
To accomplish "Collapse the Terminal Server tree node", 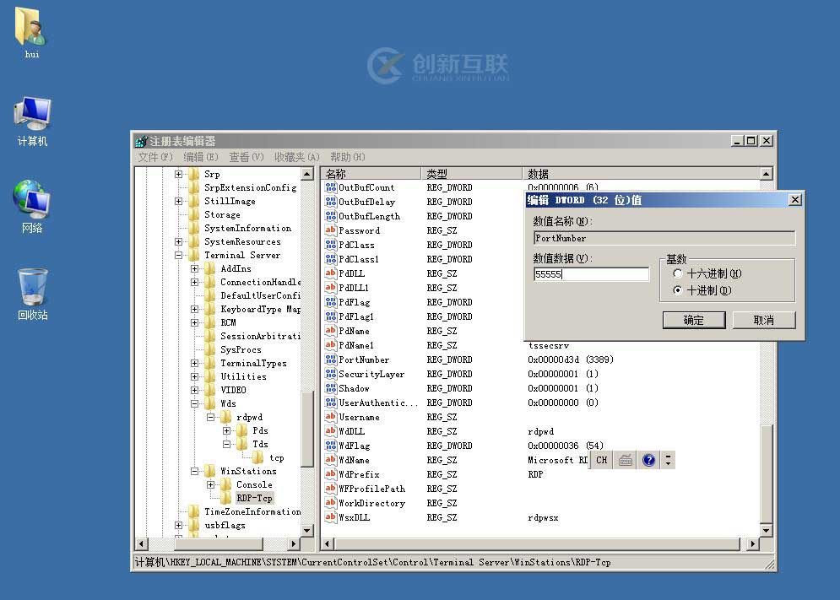I will coord(178,255).
